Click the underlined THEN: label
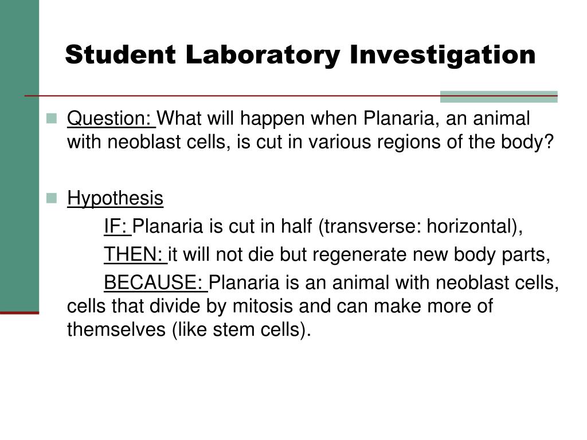The image size is (587, 440). (x=135, y=254)
